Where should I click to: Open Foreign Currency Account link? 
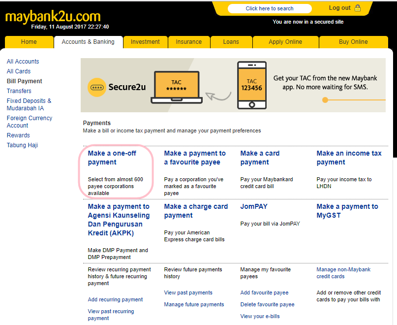[x=30, y=122]
